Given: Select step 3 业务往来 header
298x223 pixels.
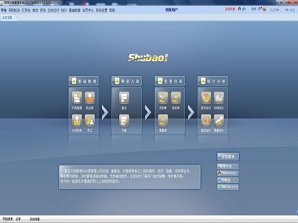Looking at the screenshot, I should (x=170, y=81).
